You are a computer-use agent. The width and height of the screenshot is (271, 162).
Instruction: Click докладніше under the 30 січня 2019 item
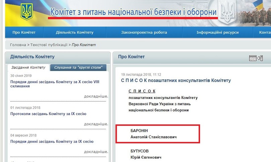[96, 96]
